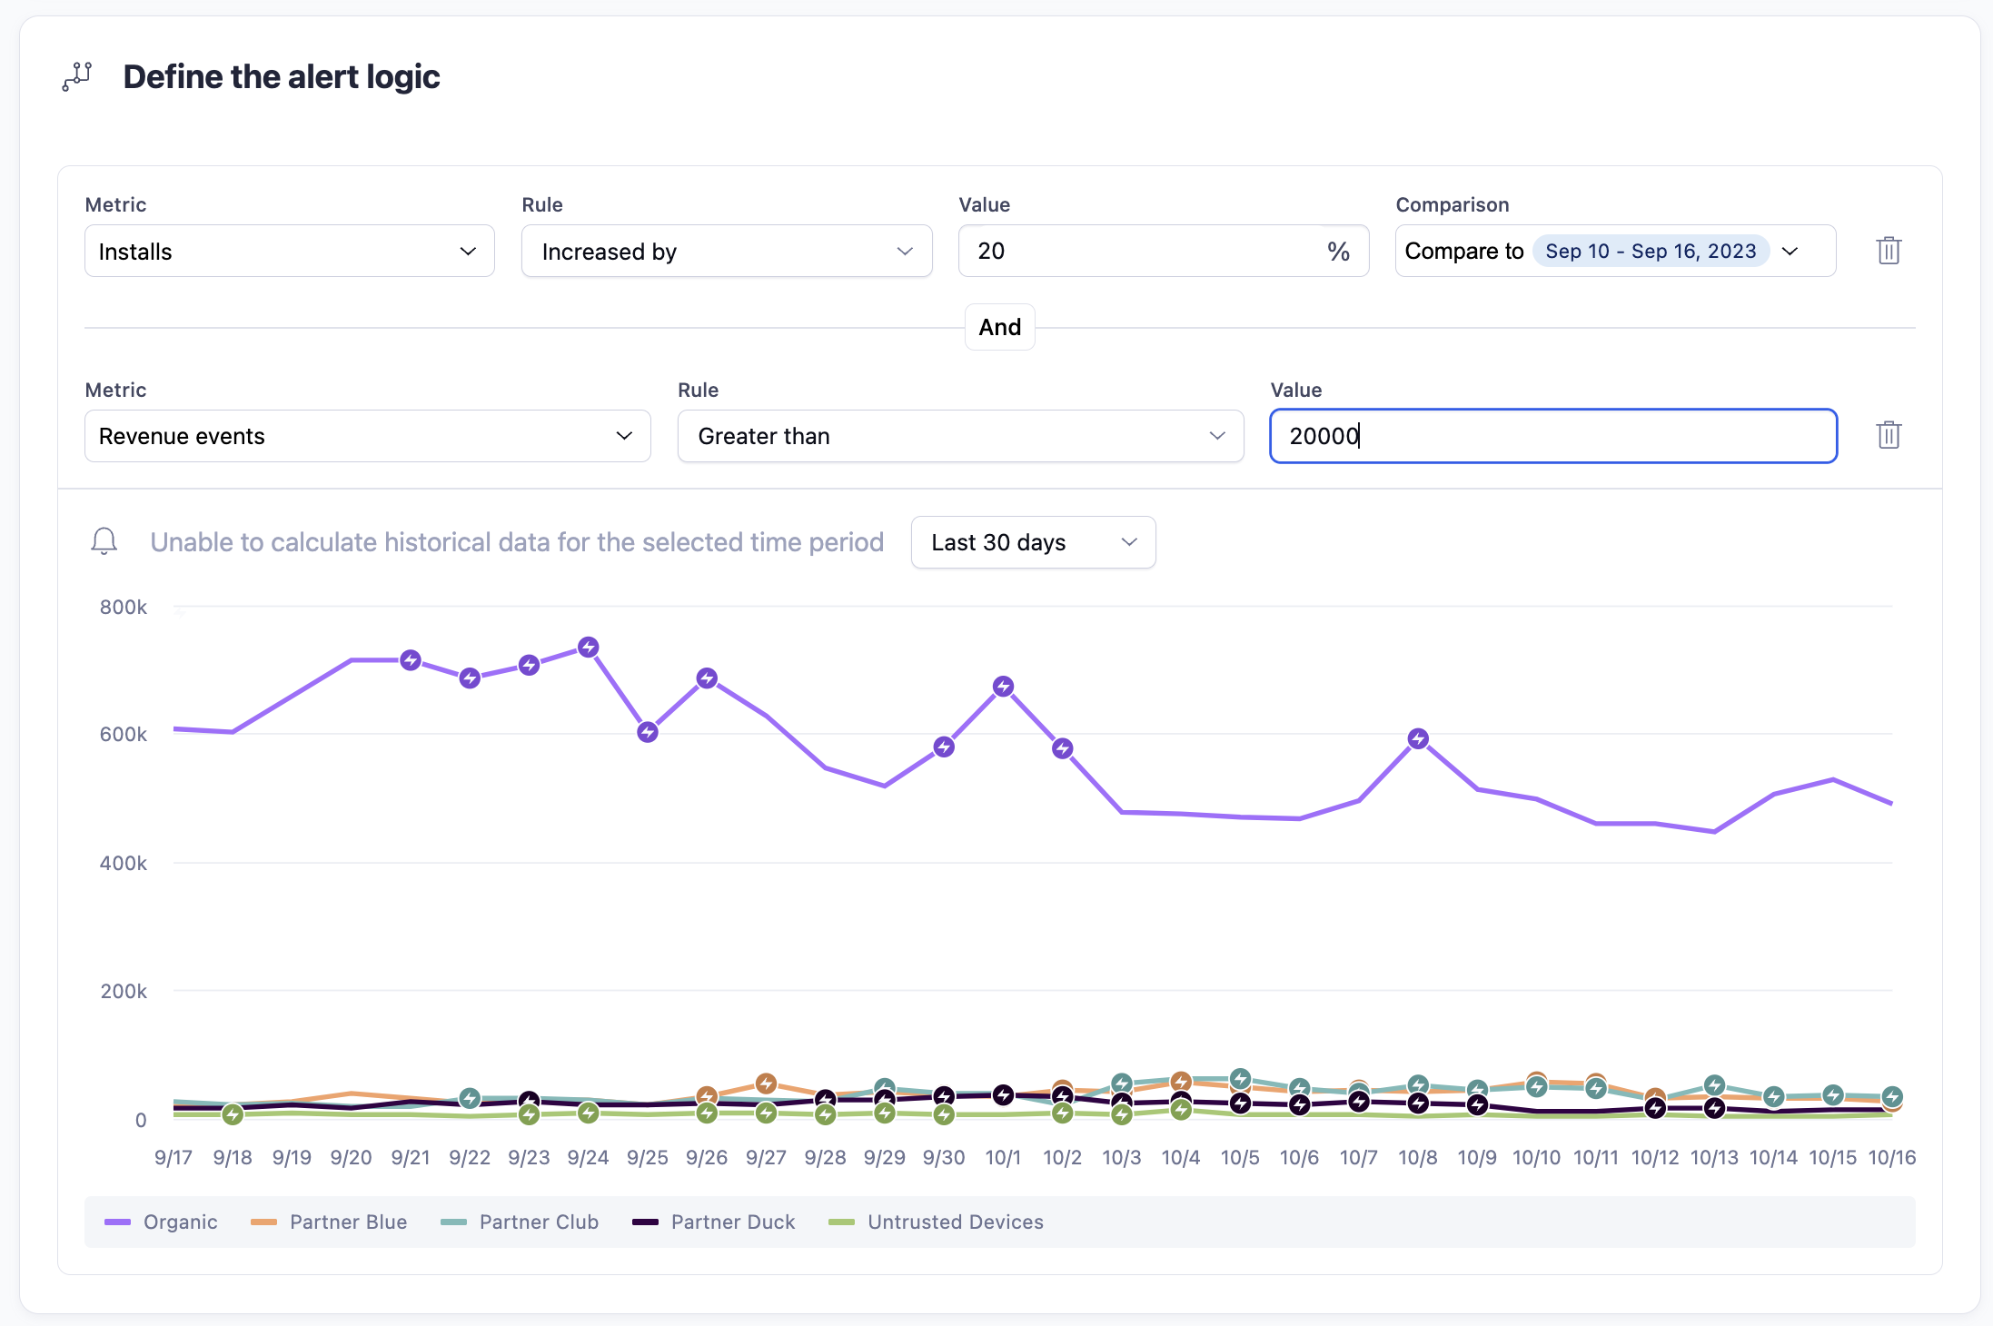
Task: Click Organic alert marker on 10/1
Action: pos(1003,687)
